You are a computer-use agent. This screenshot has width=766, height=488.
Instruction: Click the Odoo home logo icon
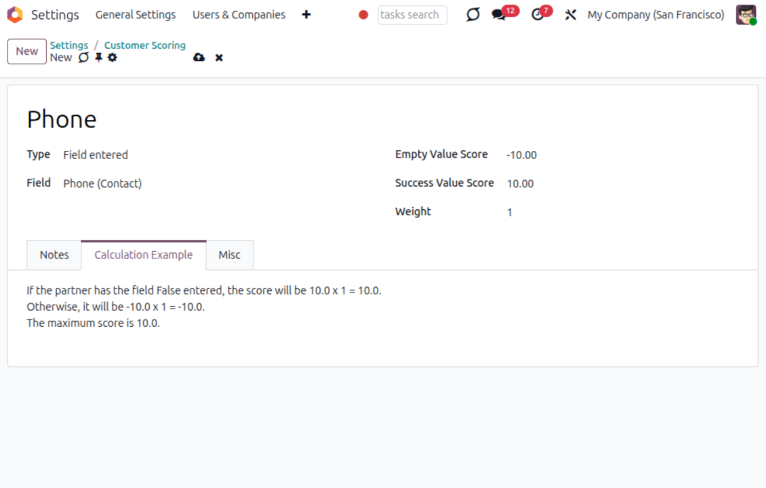[x=15, y=15]
